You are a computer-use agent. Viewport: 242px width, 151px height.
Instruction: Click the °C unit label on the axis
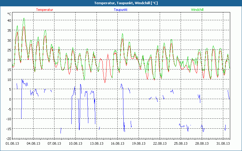pos(9,14)
